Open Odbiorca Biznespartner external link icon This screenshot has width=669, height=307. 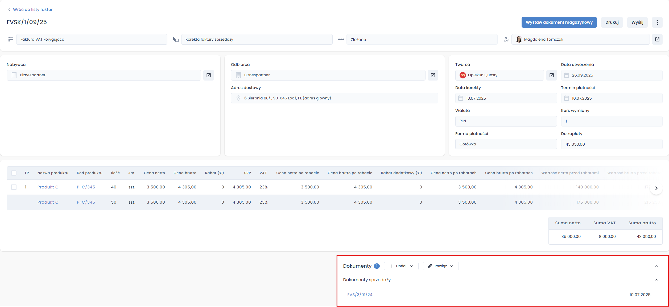tap(433, 75)
